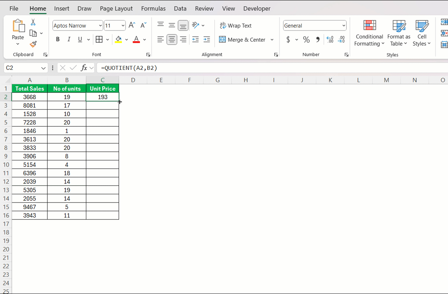The width and height of the screenshot is (448, 294).
Task: Switch to the Formulas tab
Action: pyautogui.click(x=153, y=8)
